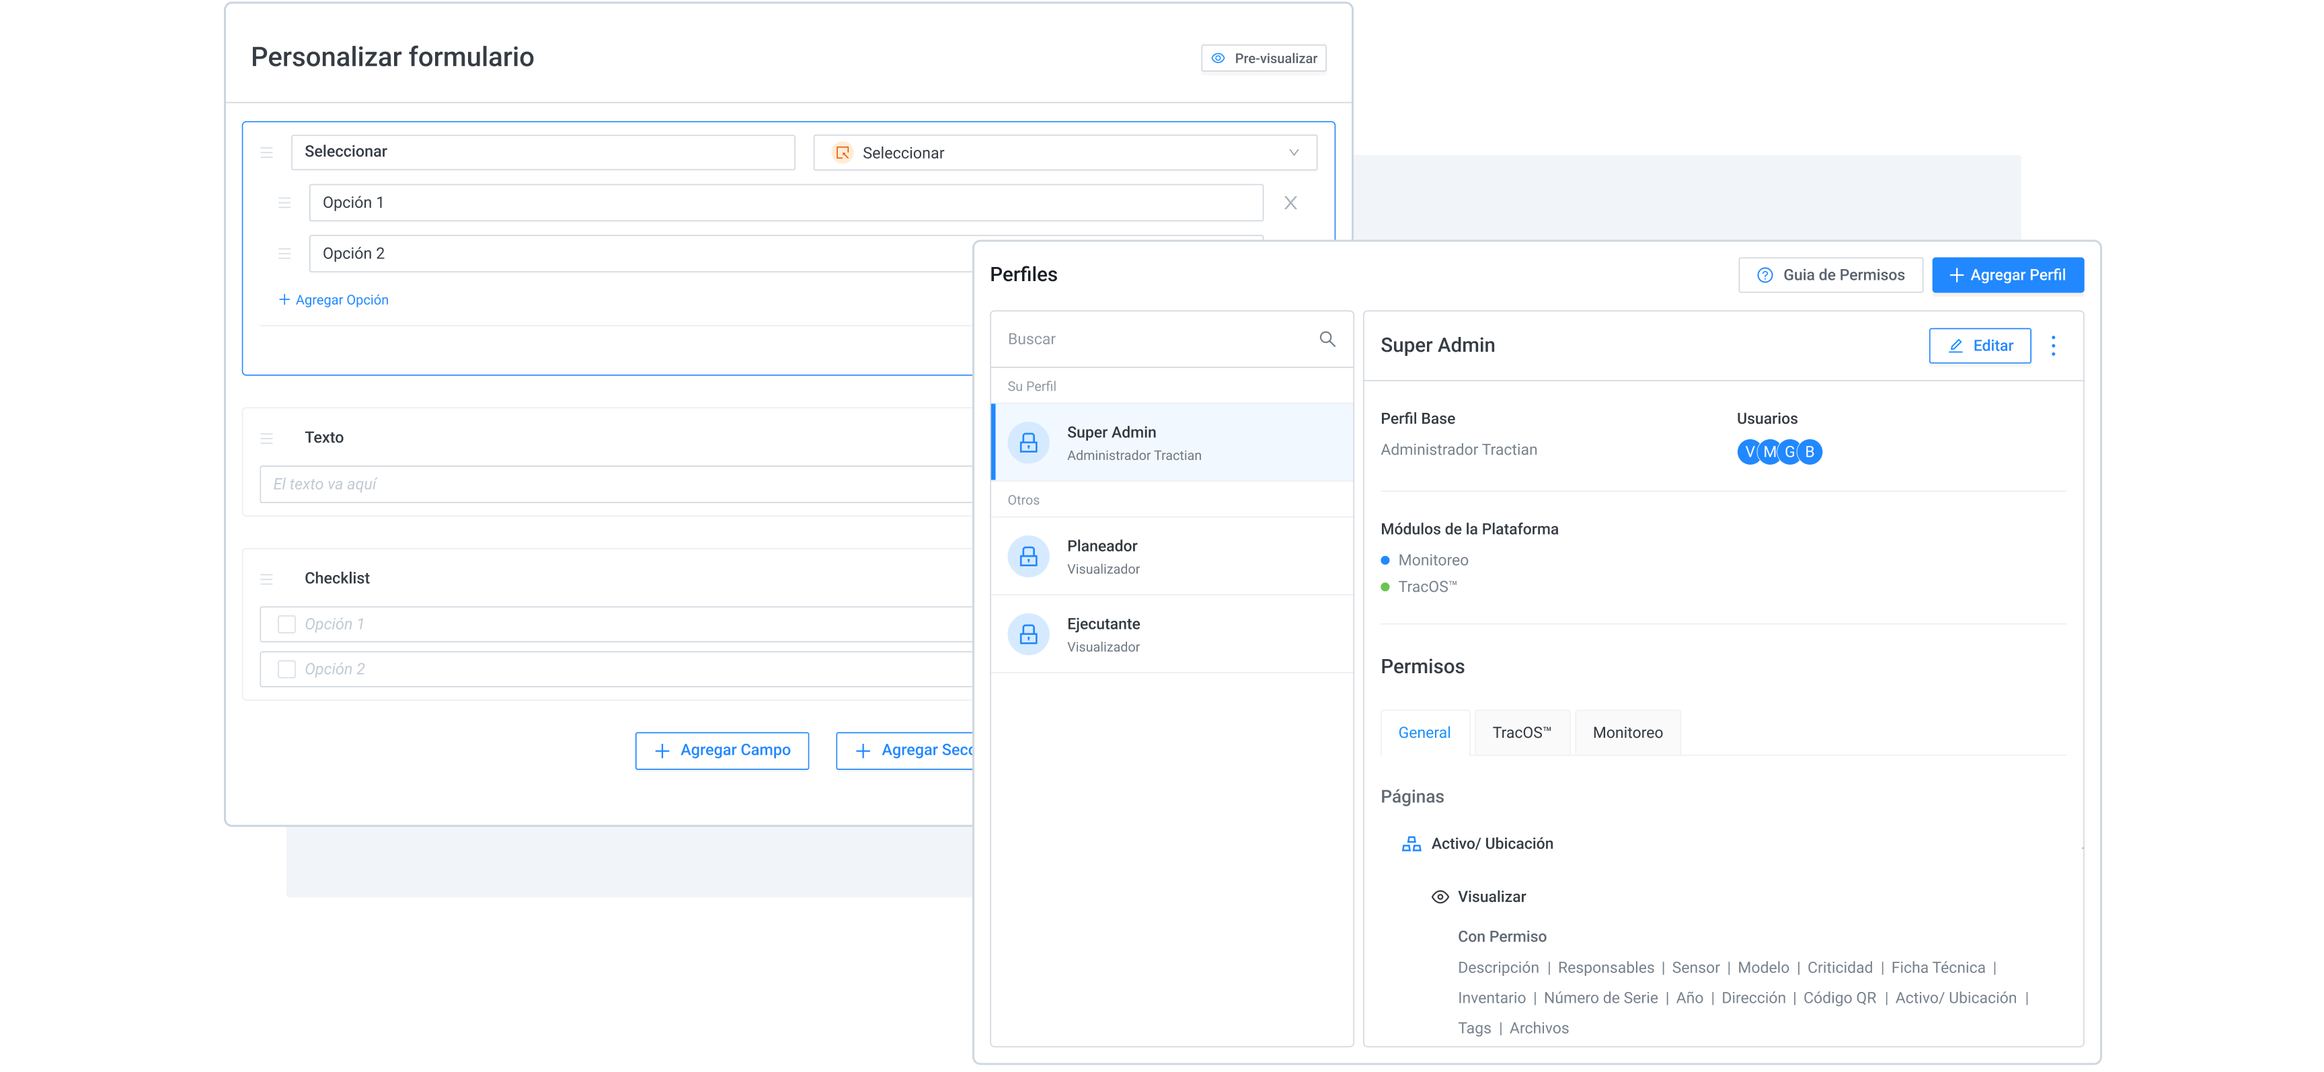Open the three-dot menu beside Editar
The height and width of the screenshot is (1072, 2324).
(2052, 346)
